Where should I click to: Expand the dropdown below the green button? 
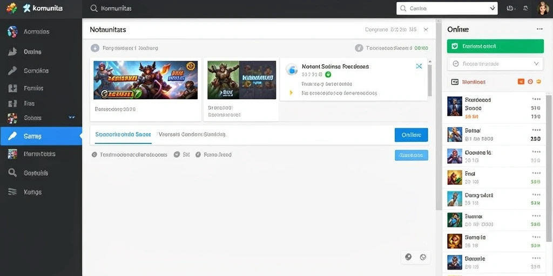point(495,64)
